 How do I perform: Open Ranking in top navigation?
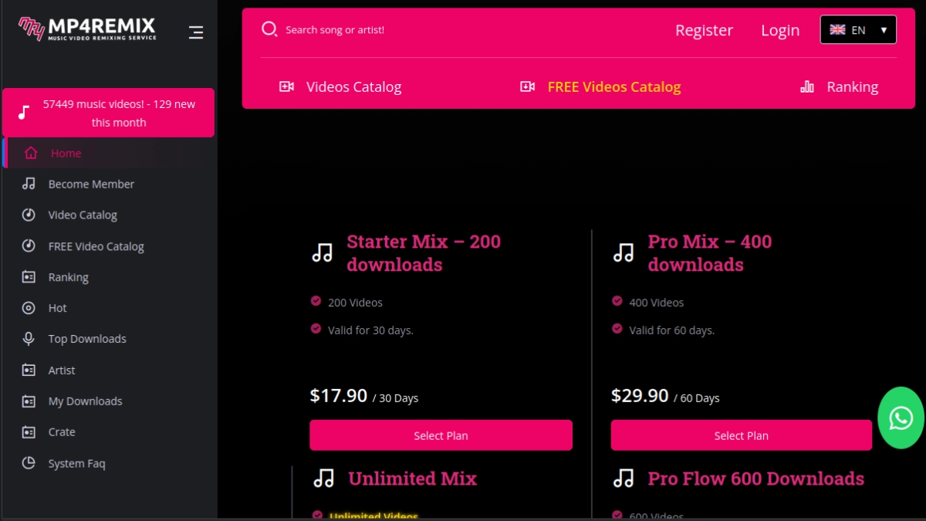tap(839, 86)
